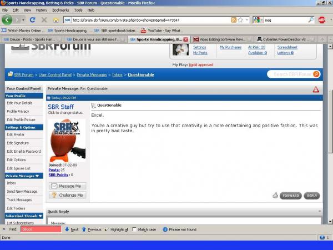333x250 pixels.
Task: Click the Find text input field
Action: pyautogui.click(x=41, y=229)
